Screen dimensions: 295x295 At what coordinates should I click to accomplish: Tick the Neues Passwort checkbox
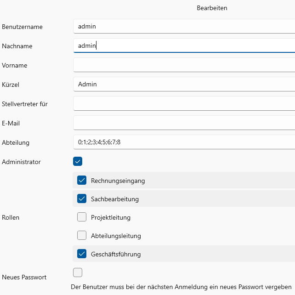pyautogui.click(x=78, y=272)
